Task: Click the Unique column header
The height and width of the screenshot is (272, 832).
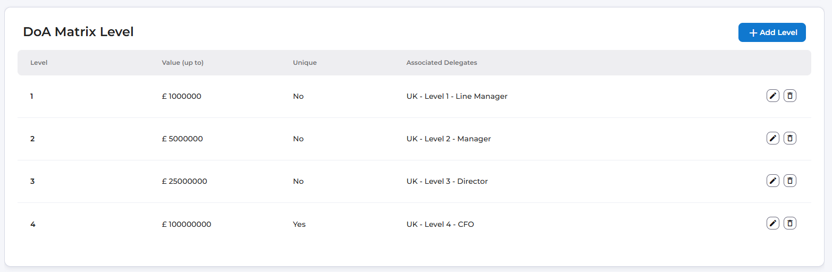Action: coord(305,63)
